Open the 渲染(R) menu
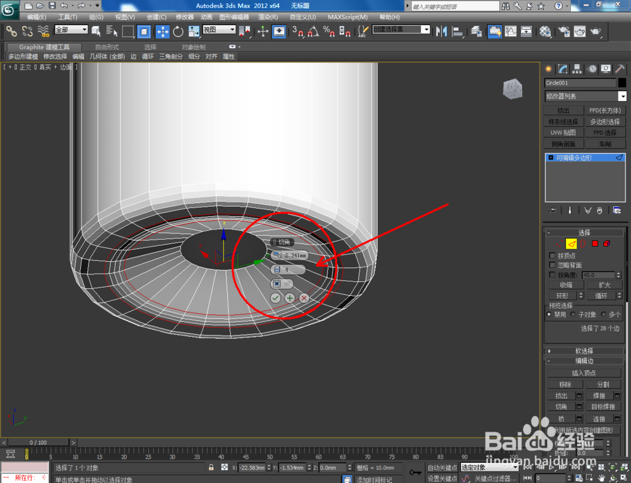Viewport: 631px width, 483px height. click(x=268, y=17)
